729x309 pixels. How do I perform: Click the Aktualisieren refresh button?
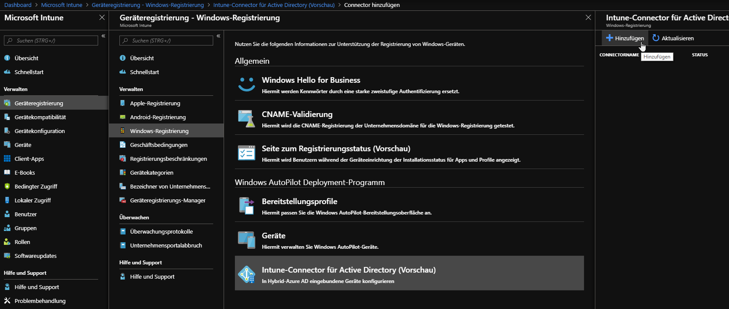[673, 38]
